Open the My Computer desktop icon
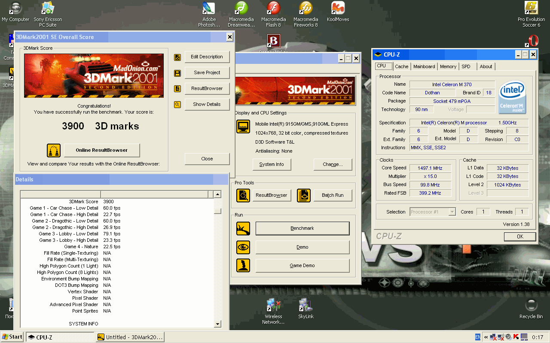The height and width of the screenshot is (343, 550). pyautogui.click(x=15, y=12)
